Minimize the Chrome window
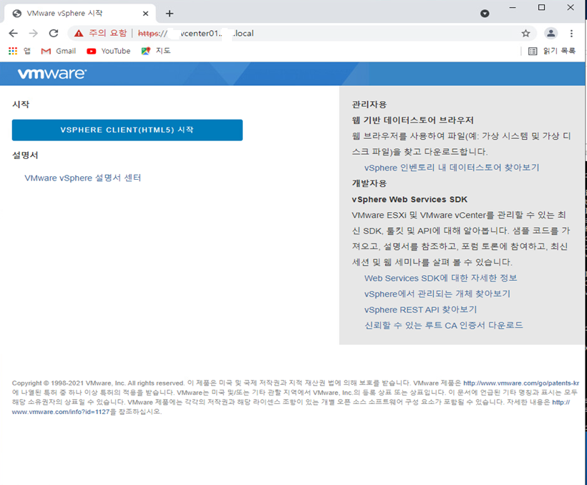This screenshot has height=485, width=587. tap(513, 7)
